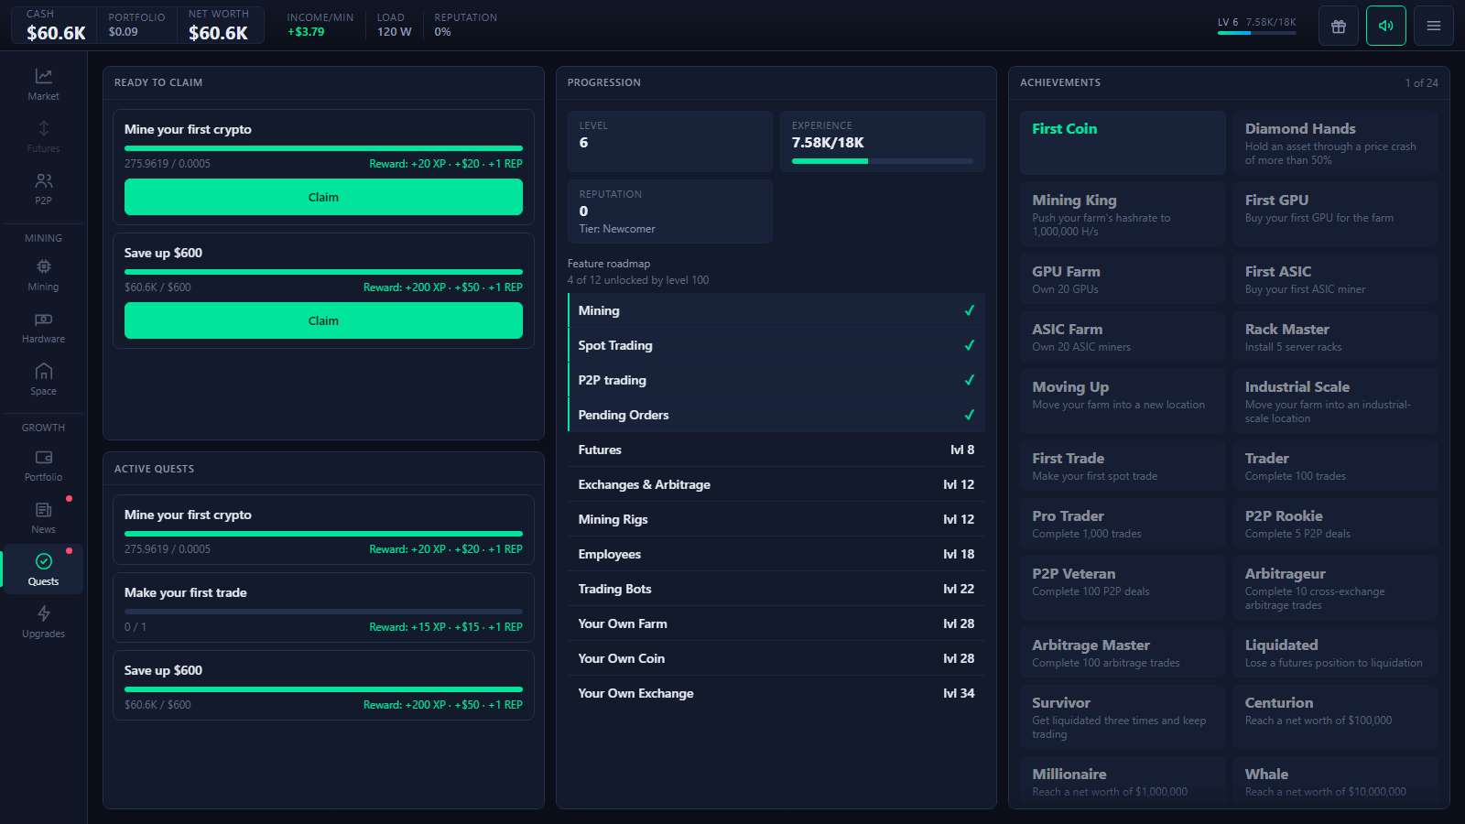
Task: Click the Net Worth value
Action: pos(218,33)
